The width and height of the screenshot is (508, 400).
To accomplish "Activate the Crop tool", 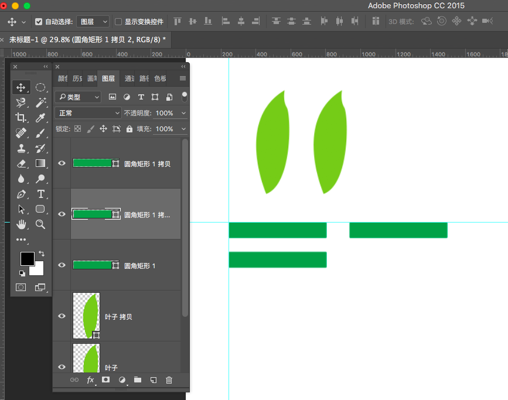I will (x=21, y=118).
